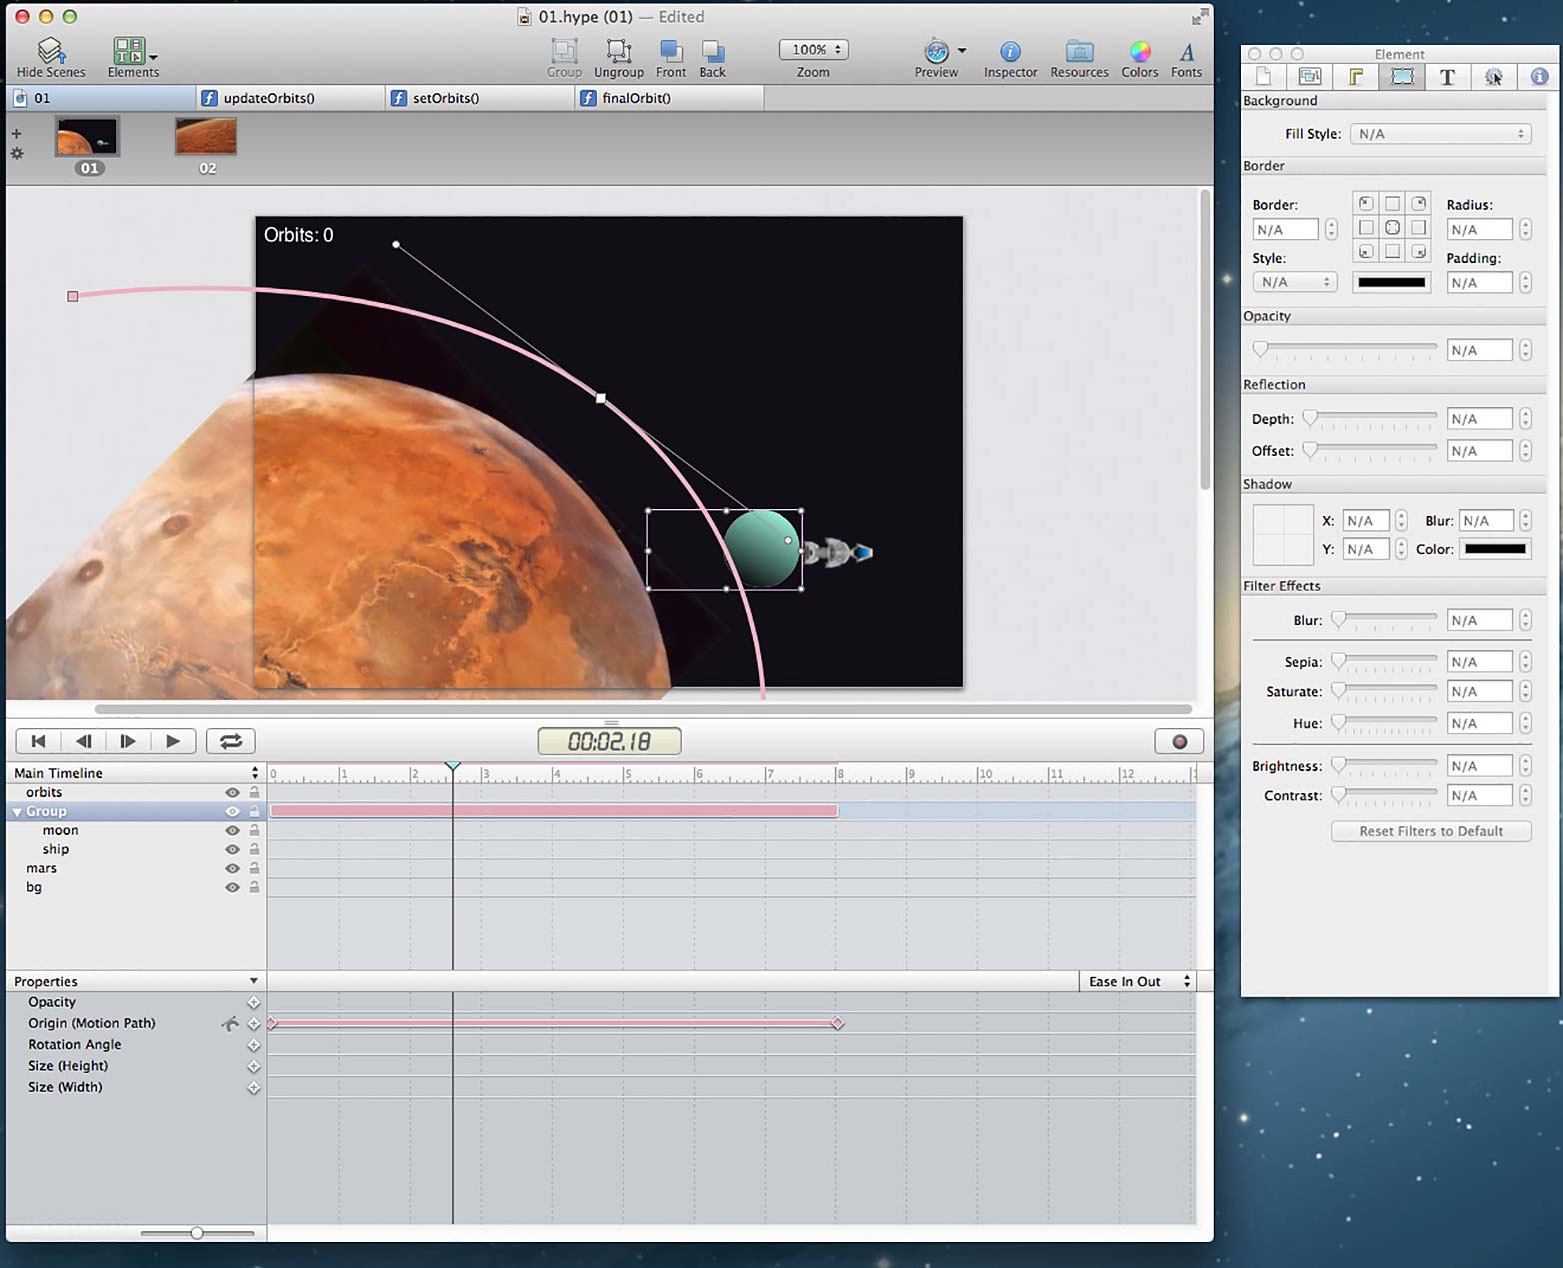Click the Preview in browser icon
This screenshot has width=1563, height=1268.
pos(936,51)
